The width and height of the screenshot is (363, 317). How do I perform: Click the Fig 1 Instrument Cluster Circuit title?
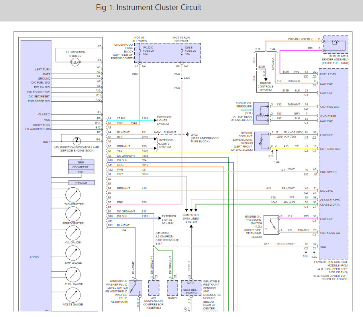[x=148, y=8]
